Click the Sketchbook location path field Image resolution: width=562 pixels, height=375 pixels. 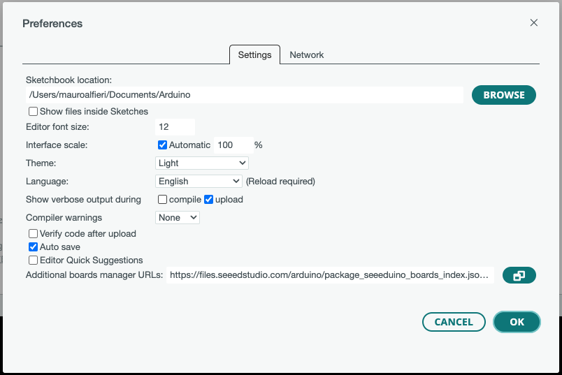(x=244, y=95)
